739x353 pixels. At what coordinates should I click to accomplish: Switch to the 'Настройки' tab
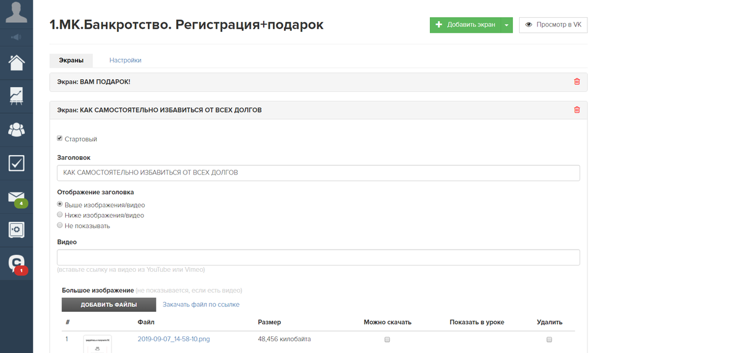(125, 60)
